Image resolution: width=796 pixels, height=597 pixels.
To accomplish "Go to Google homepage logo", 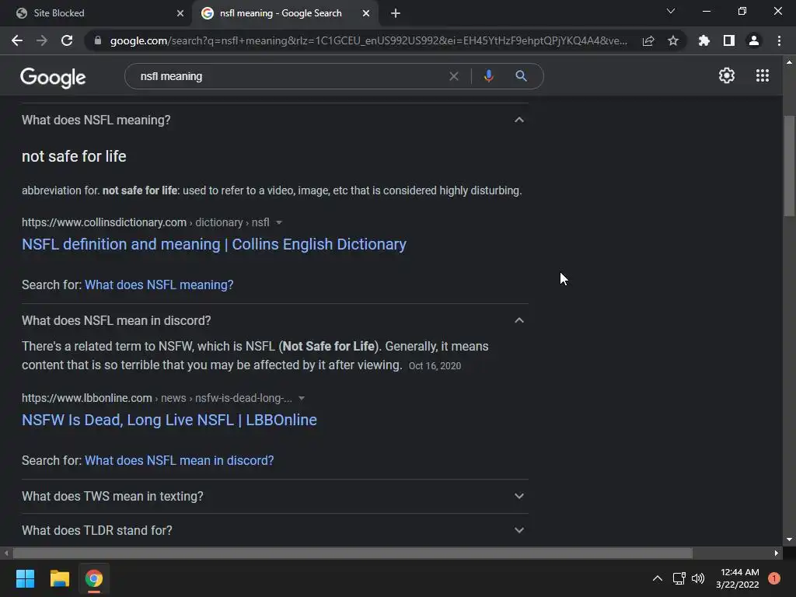I will coord(53,77).
